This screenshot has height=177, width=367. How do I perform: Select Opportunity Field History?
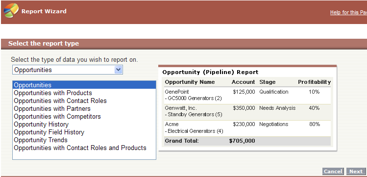click(49, 132)
